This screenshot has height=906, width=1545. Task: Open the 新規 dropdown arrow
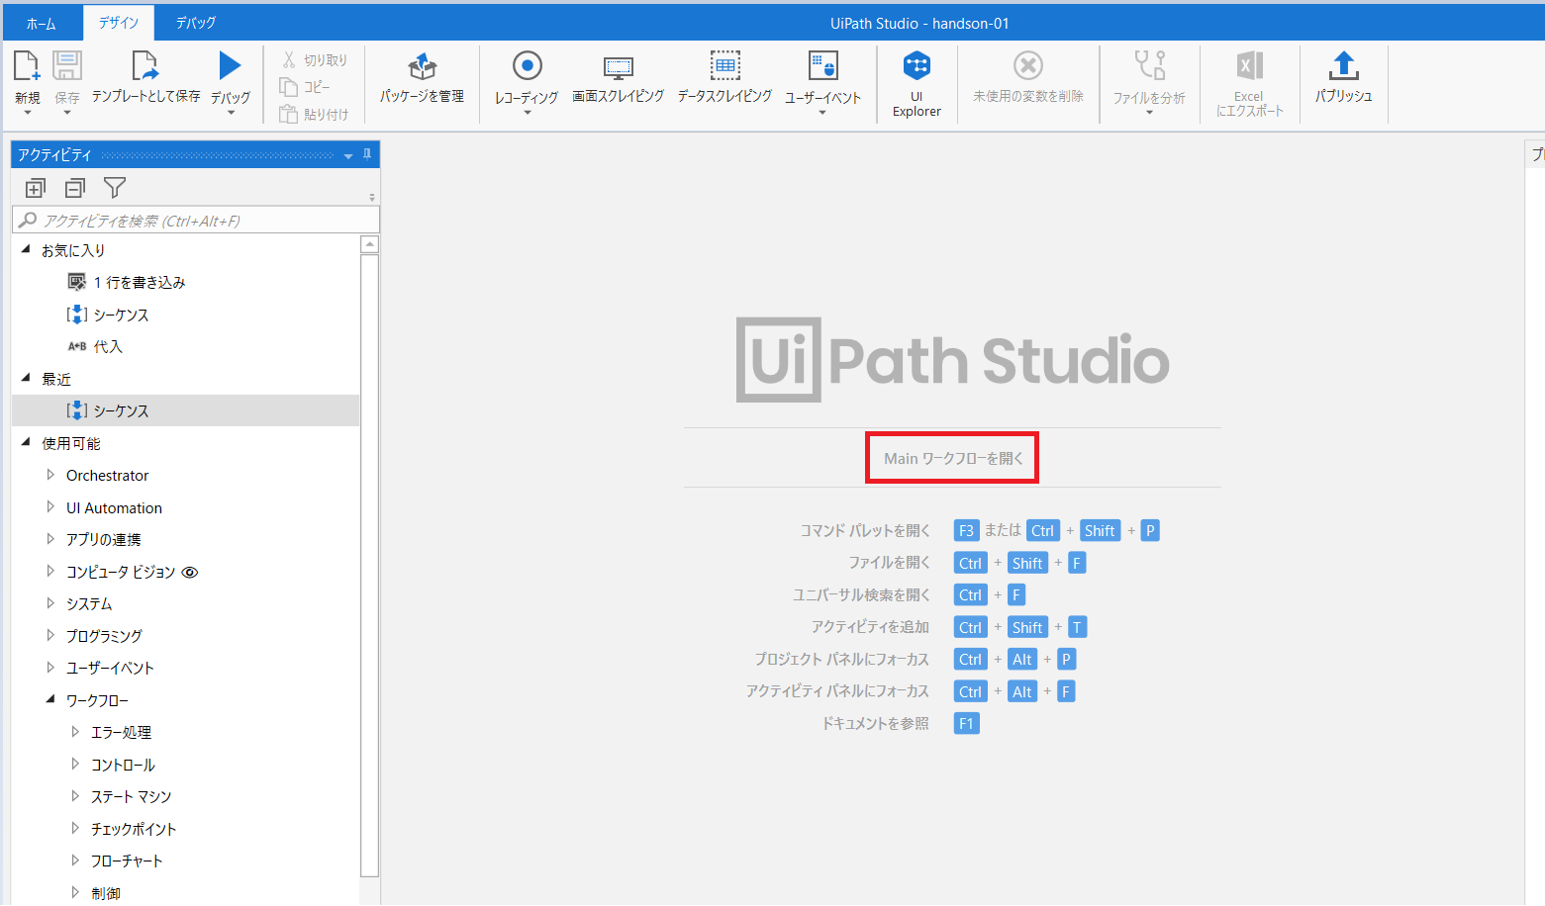point(27,113)
